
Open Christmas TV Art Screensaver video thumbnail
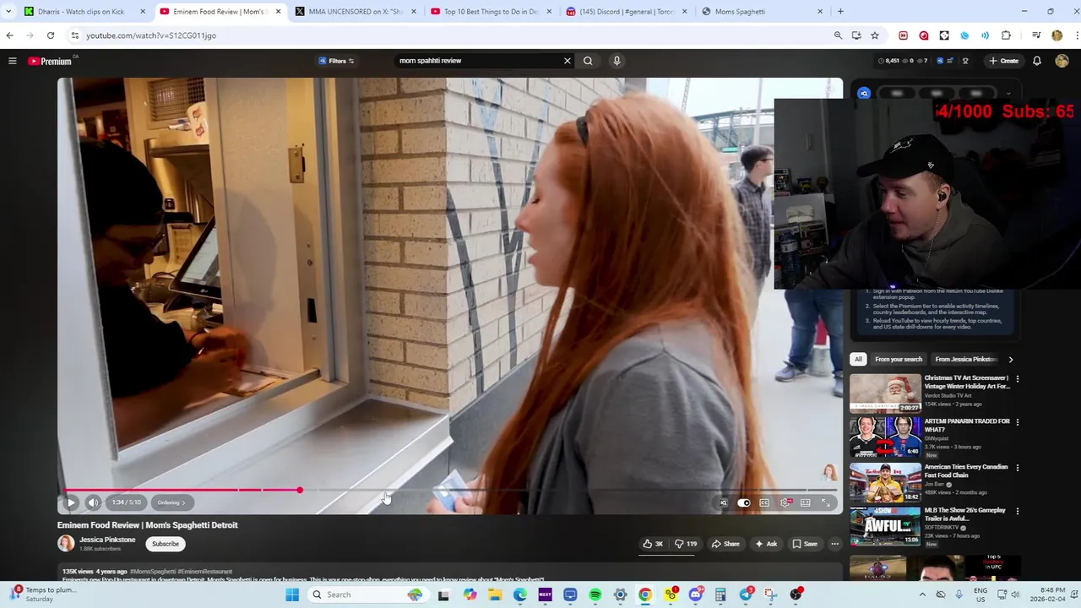click(885, 393)
